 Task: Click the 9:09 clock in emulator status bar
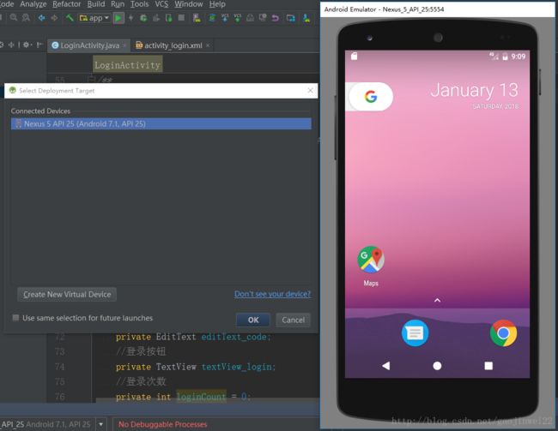pyautogui.click(x=518, y=57)
